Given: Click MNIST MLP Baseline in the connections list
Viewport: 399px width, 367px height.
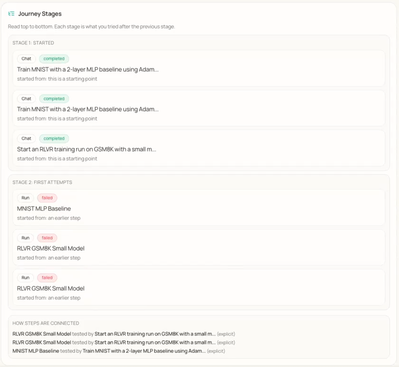Looking at the screenshot, I should pos(36,351).
